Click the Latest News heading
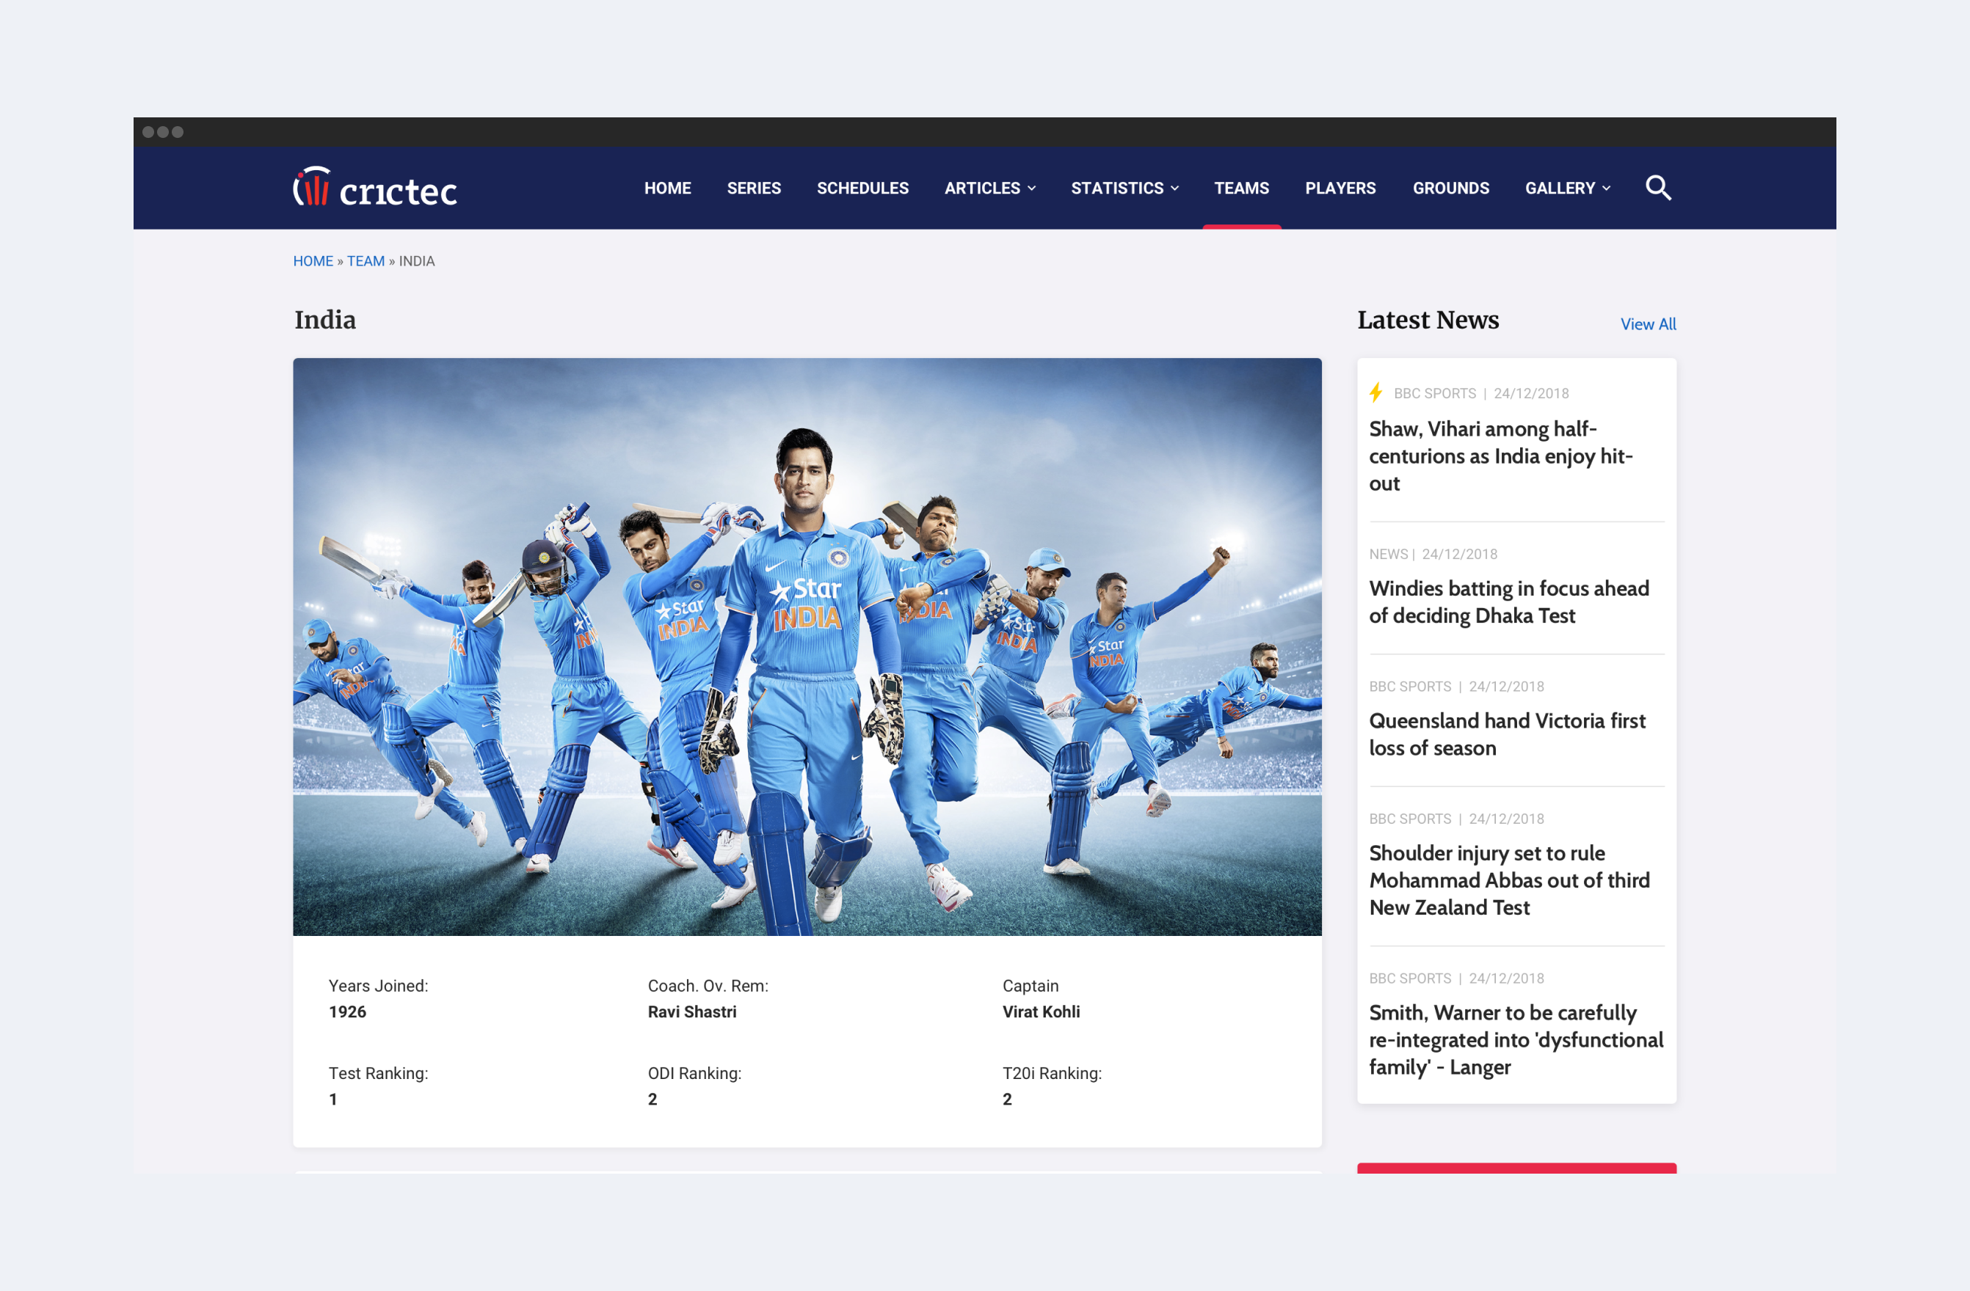 pos(1428,320)
